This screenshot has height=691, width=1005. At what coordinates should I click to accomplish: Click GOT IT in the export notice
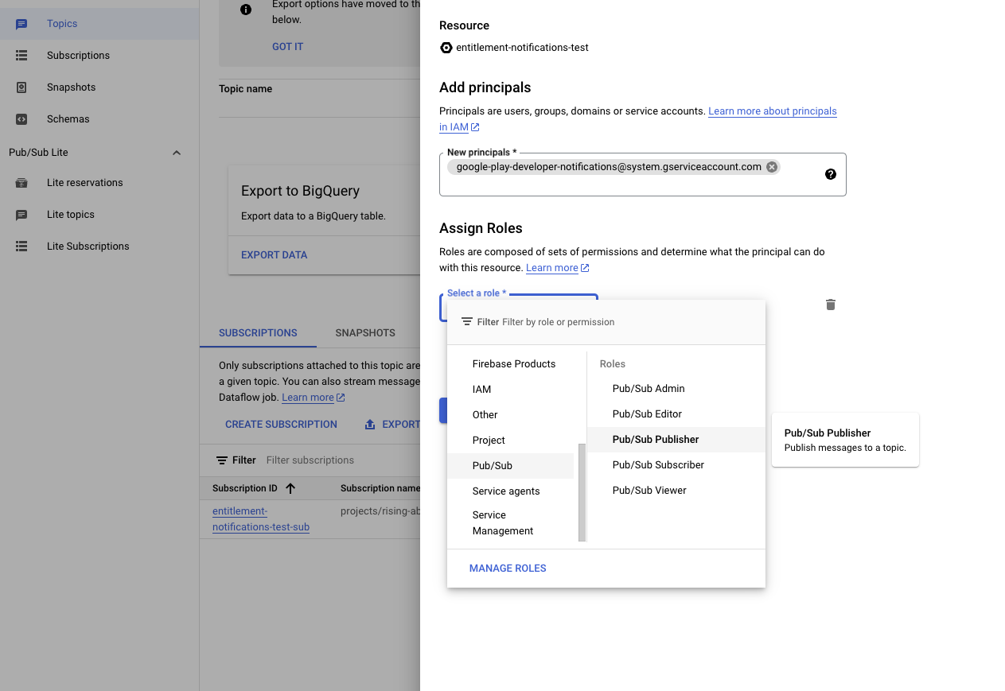(x=287, y=47)
